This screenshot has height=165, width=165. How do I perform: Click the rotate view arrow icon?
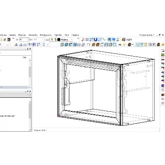88,45
